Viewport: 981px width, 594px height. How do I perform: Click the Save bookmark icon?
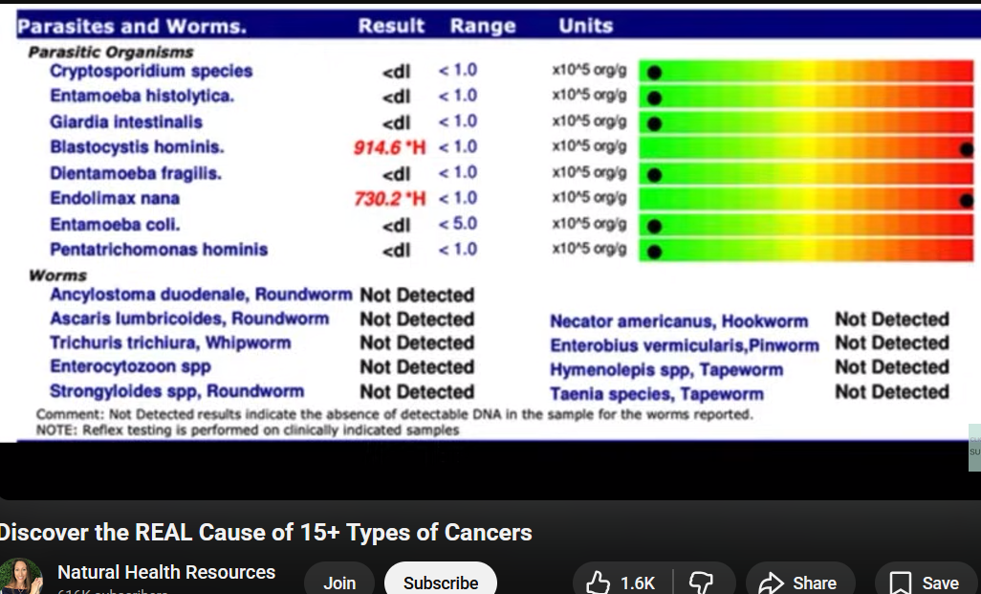point(900,583)
